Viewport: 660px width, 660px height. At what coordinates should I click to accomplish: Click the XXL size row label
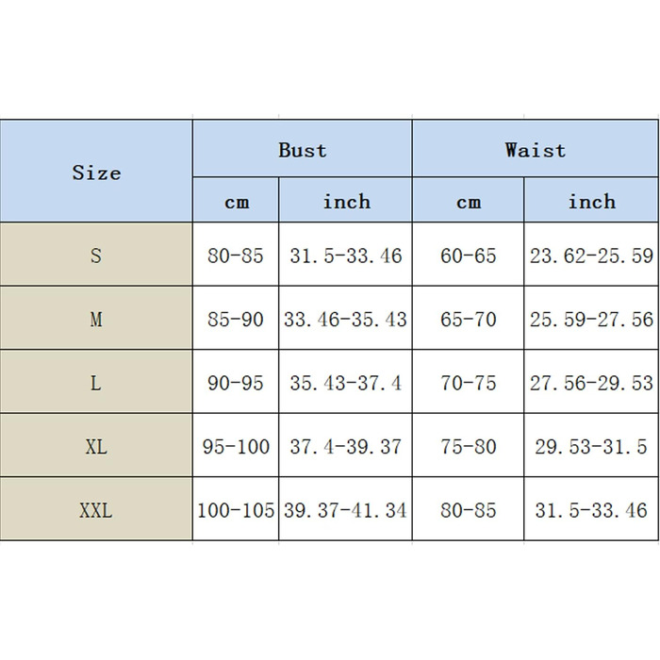[x=96, y=511]
